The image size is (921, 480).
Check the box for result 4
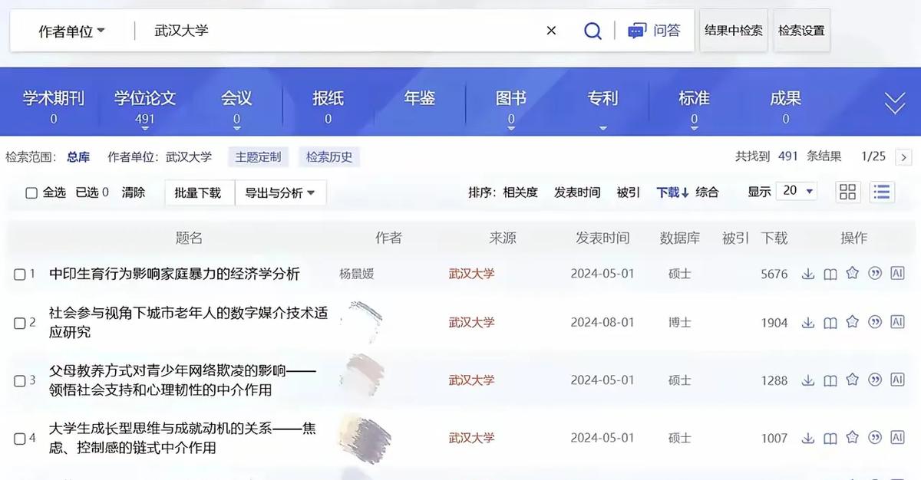[20, 439]
